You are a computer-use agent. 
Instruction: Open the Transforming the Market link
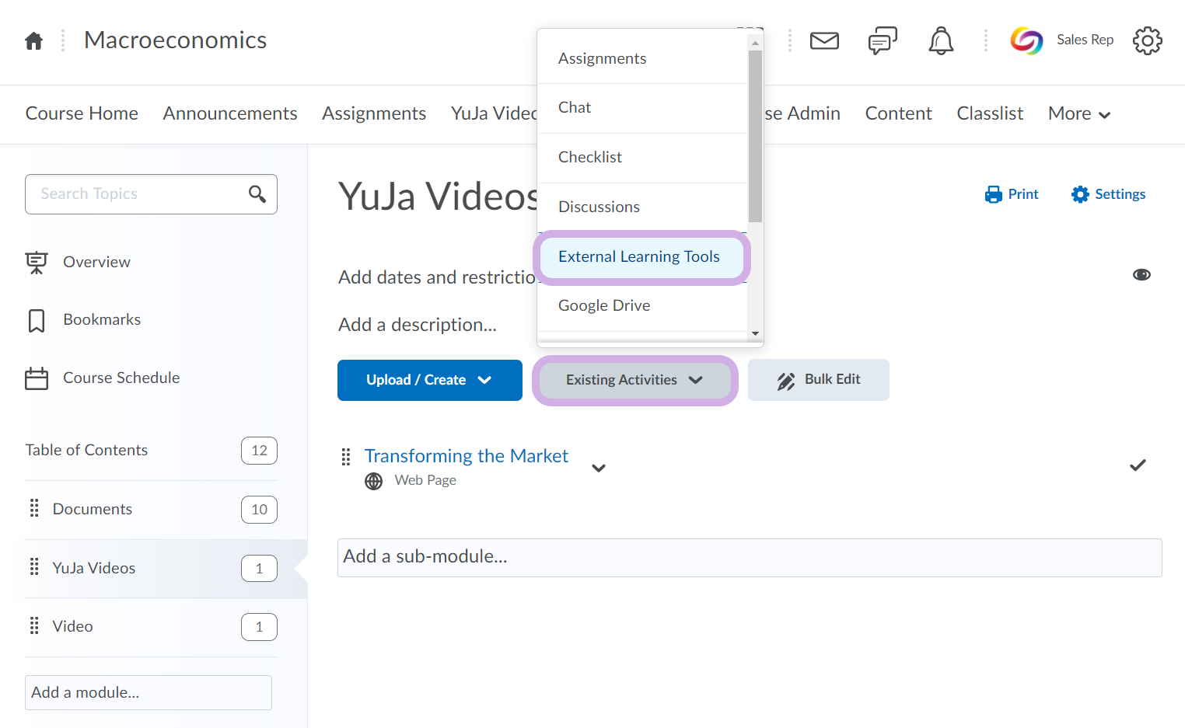(x=466, y=456)
